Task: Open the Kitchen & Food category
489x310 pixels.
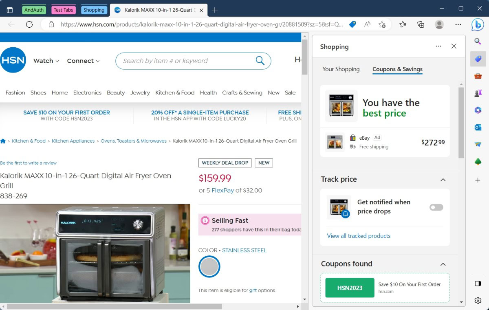Action: 175,92
